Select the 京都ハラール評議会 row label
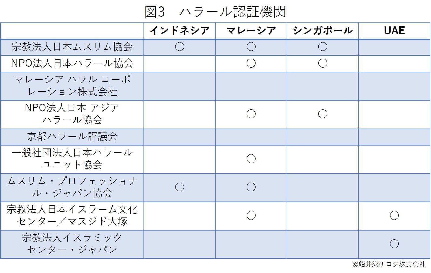This screenshot has width=431, height=273. [72, 137]
